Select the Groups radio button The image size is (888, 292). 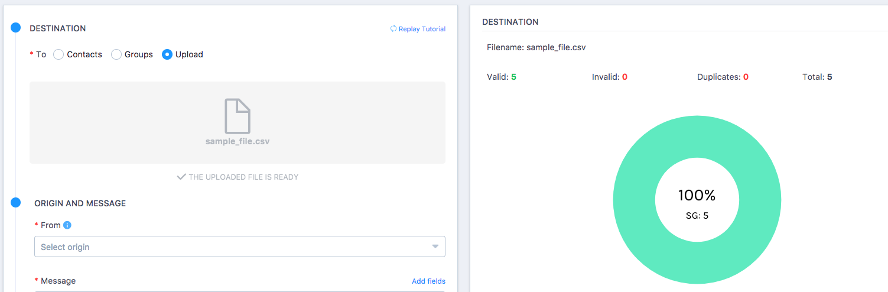pos(116,54)
